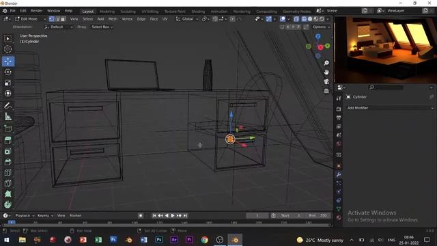
Task: Jump to timeline end frame
Action: (185, 216)
